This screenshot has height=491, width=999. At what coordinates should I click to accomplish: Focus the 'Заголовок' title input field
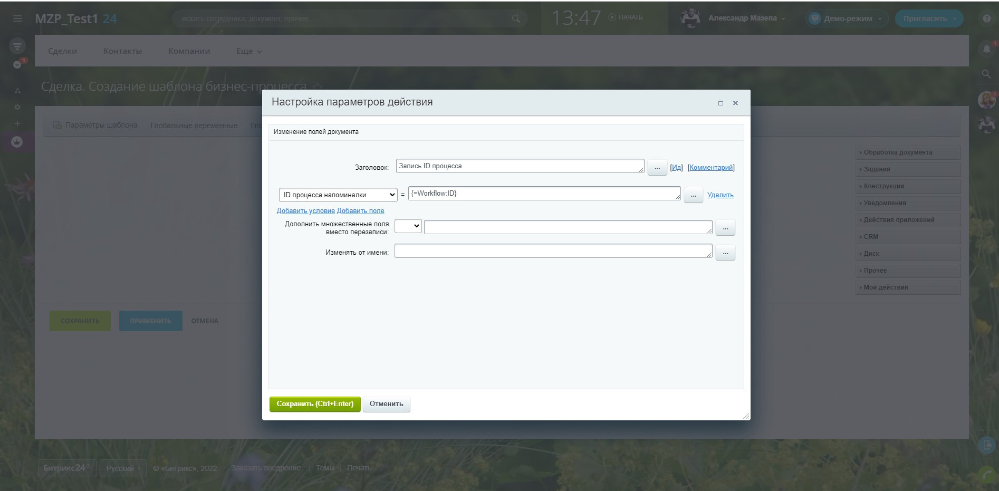click(x=520, y=166)
